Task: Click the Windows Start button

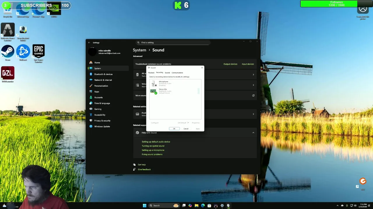Action: (145, 206)
